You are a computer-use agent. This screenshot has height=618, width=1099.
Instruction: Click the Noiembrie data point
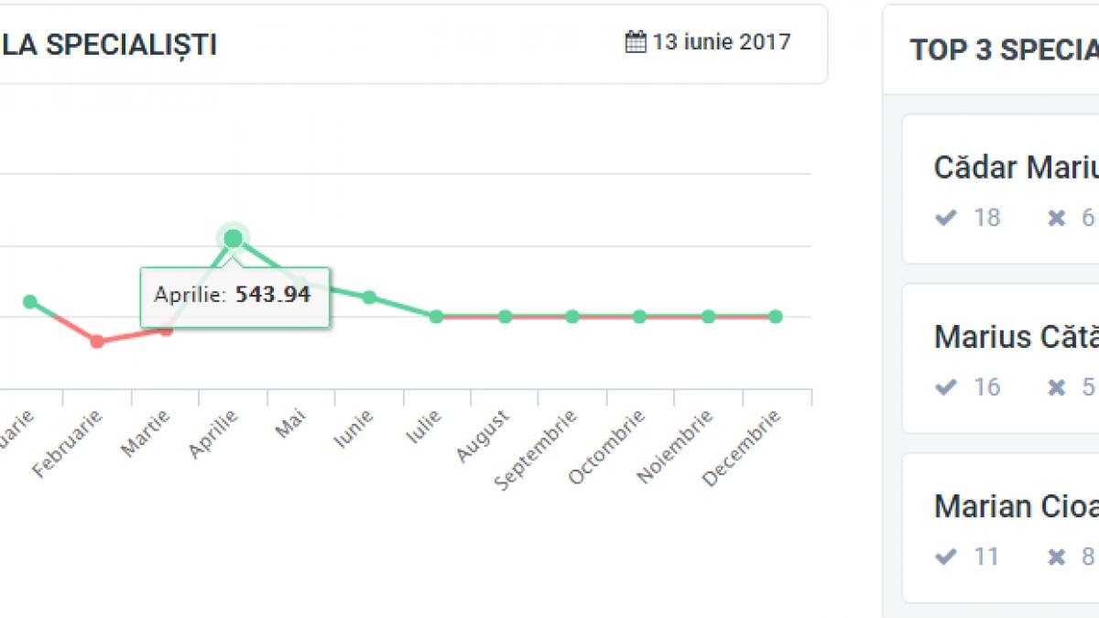point(708,317)
